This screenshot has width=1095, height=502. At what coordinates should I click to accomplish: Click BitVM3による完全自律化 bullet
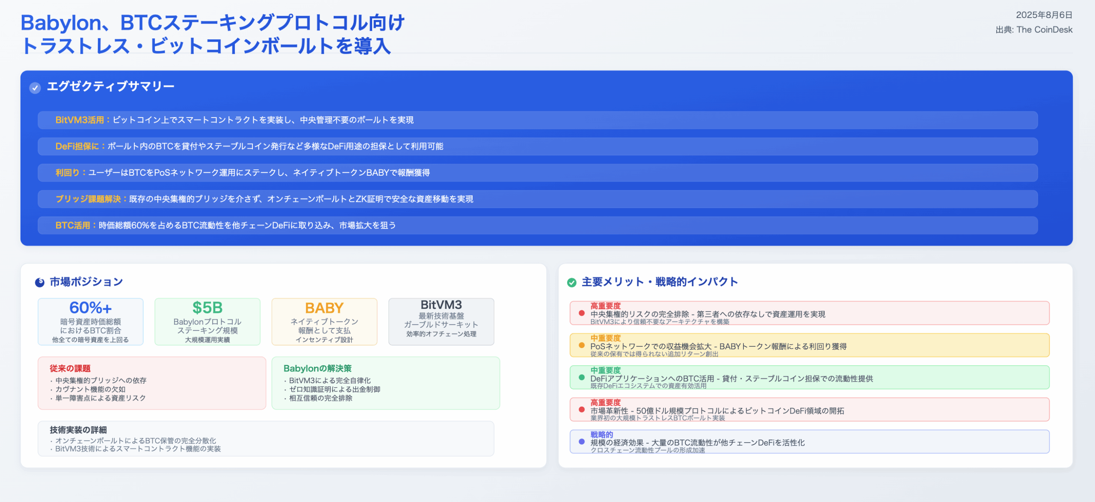pos(330,381)
